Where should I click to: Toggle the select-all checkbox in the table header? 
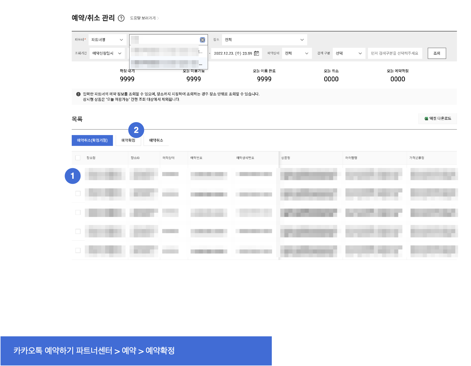(78, 158)
